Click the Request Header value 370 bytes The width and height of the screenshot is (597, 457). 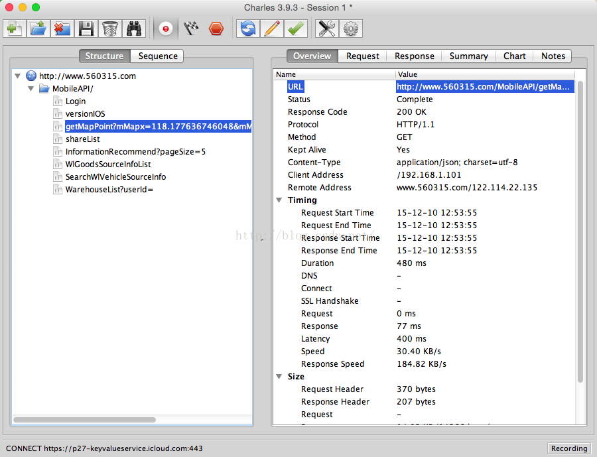416,389
